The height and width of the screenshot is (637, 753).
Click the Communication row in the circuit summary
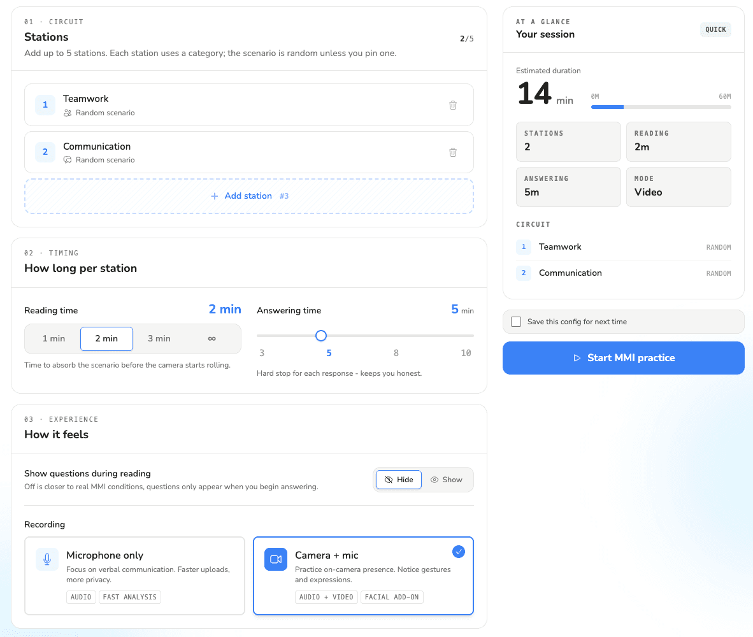[x=623, y=273]
